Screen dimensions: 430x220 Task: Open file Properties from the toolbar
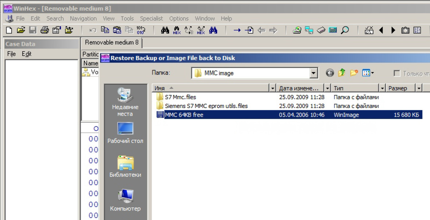click(x=57, y=30)
